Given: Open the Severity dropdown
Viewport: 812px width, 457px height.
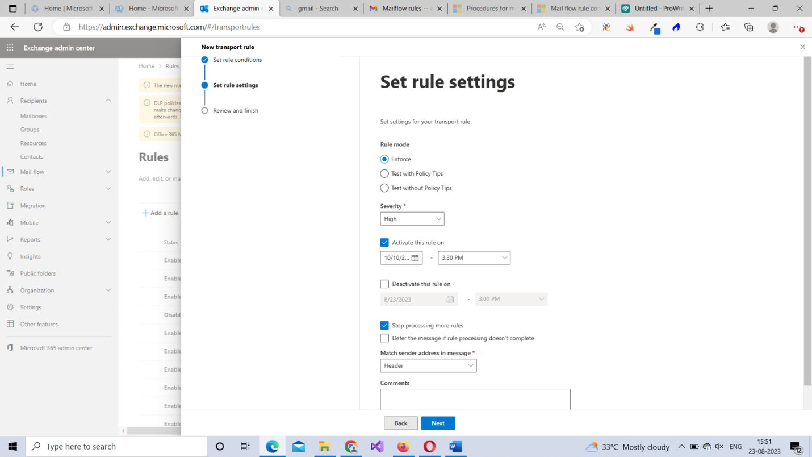Looking at the screenshot, I should [x=412, y=219].
